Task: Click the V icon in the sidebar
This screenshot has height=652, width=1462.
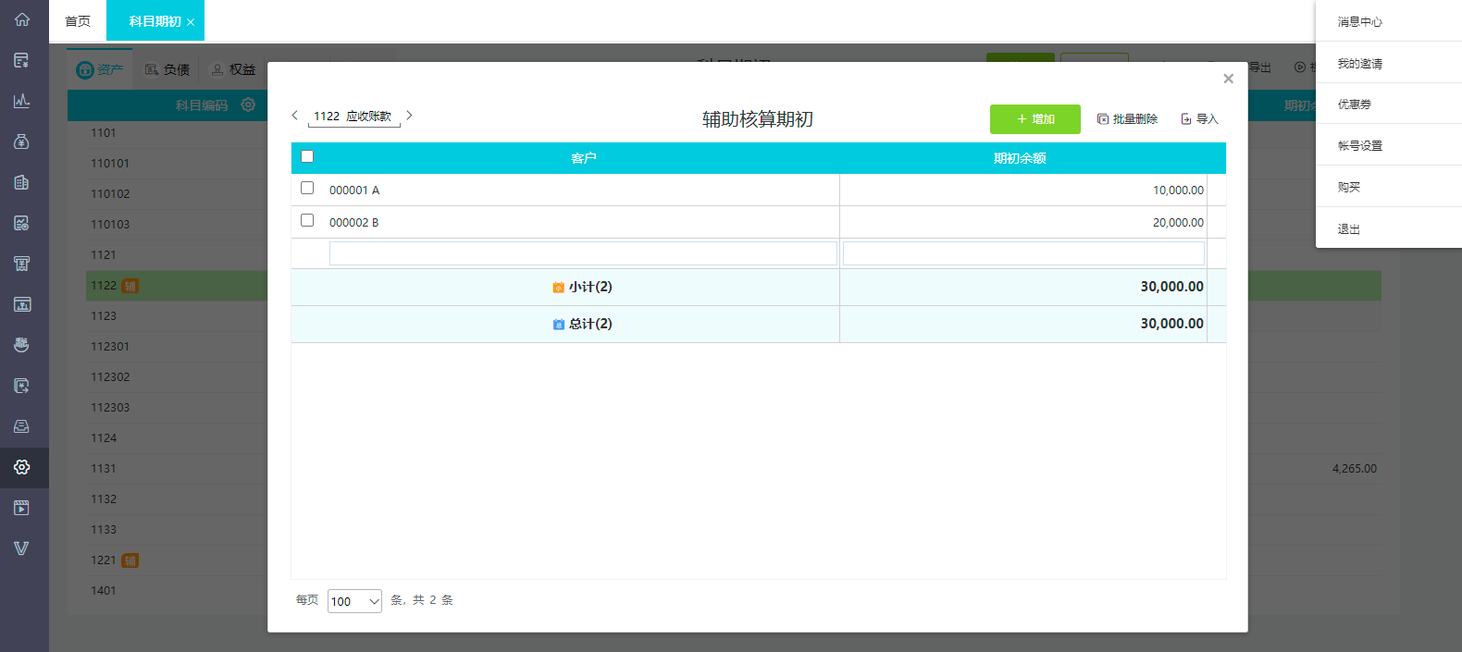Action: [22, 548]
